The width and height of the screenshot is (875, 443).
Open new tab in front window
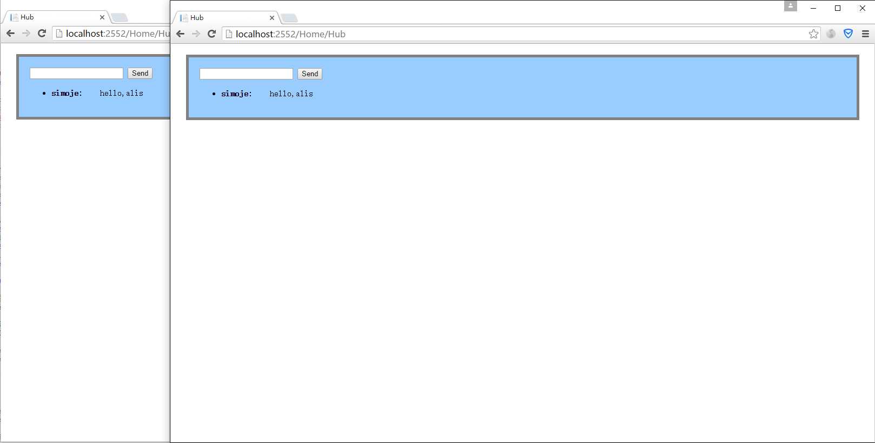click(289, 18)
